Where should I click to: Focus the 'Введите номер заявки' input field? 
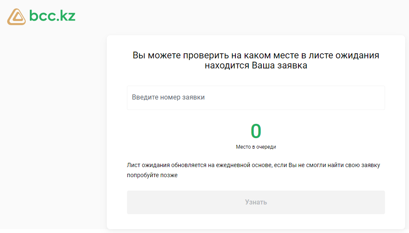256,98
